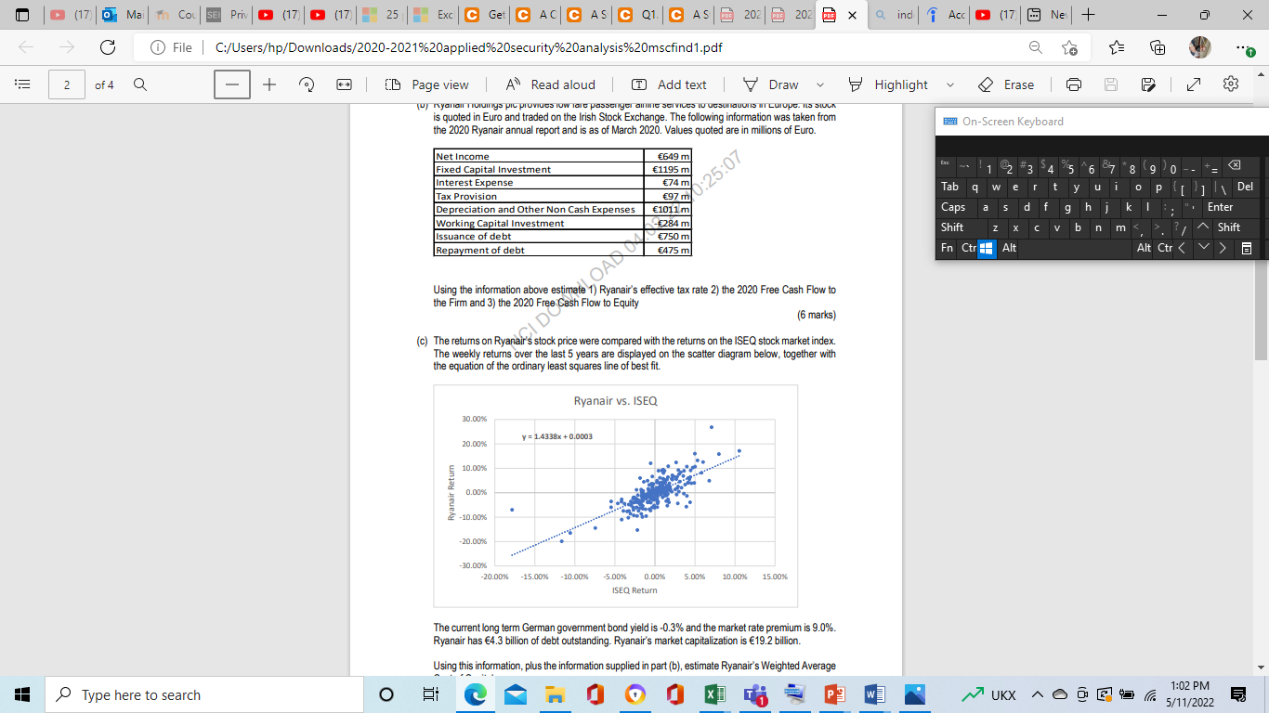Switch to the ind search browser tab

click(x=892, y=16)
